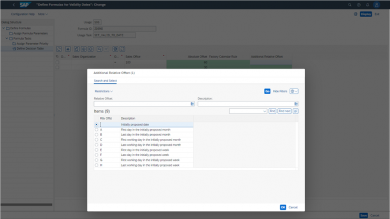390x219 pixels.
Task: Select radio button for offset A
Action: [97, 130]
